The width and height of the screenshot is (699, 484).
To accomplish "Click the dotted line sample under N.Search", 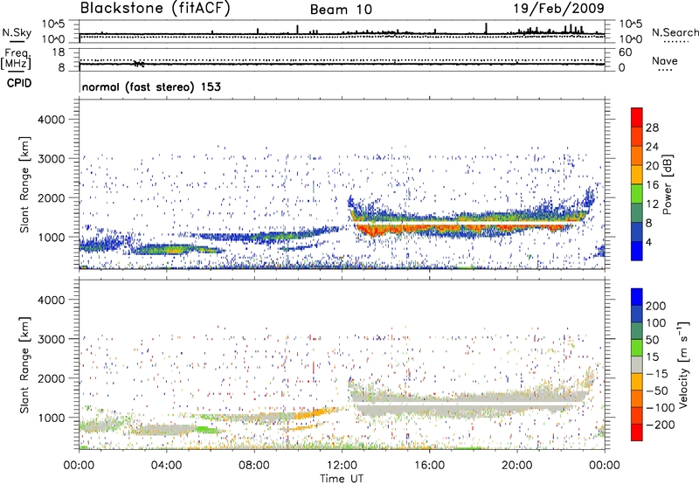I will click(x=676, y=41).
